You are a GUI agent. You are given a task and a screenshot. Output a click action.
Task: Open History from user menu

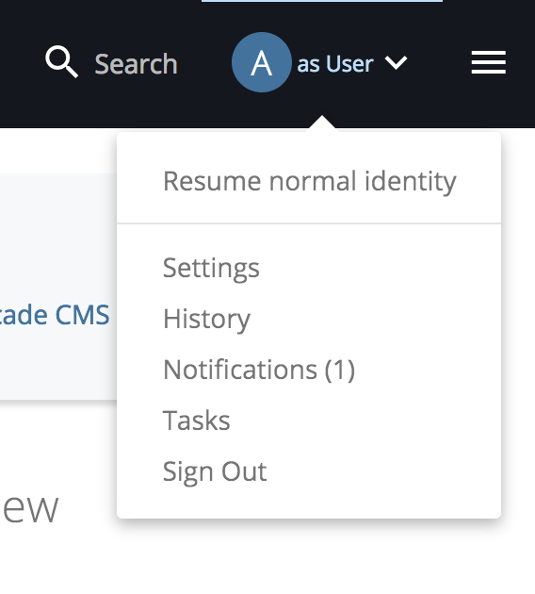tap(206, 319)
